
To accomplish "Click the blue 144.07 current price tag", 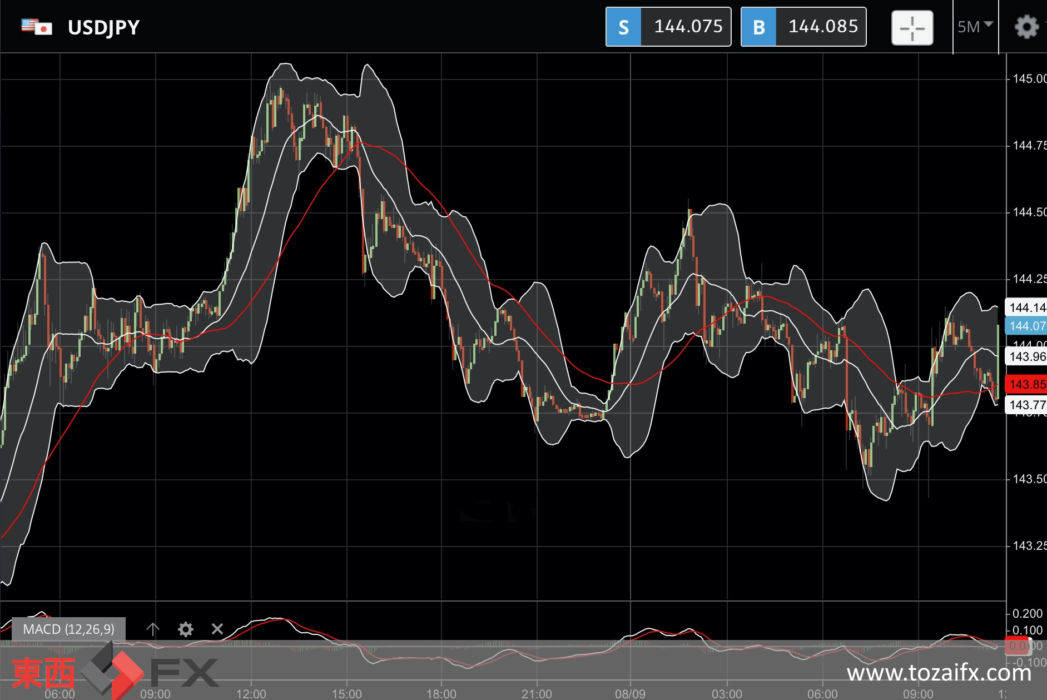I will click(1026, 326).
